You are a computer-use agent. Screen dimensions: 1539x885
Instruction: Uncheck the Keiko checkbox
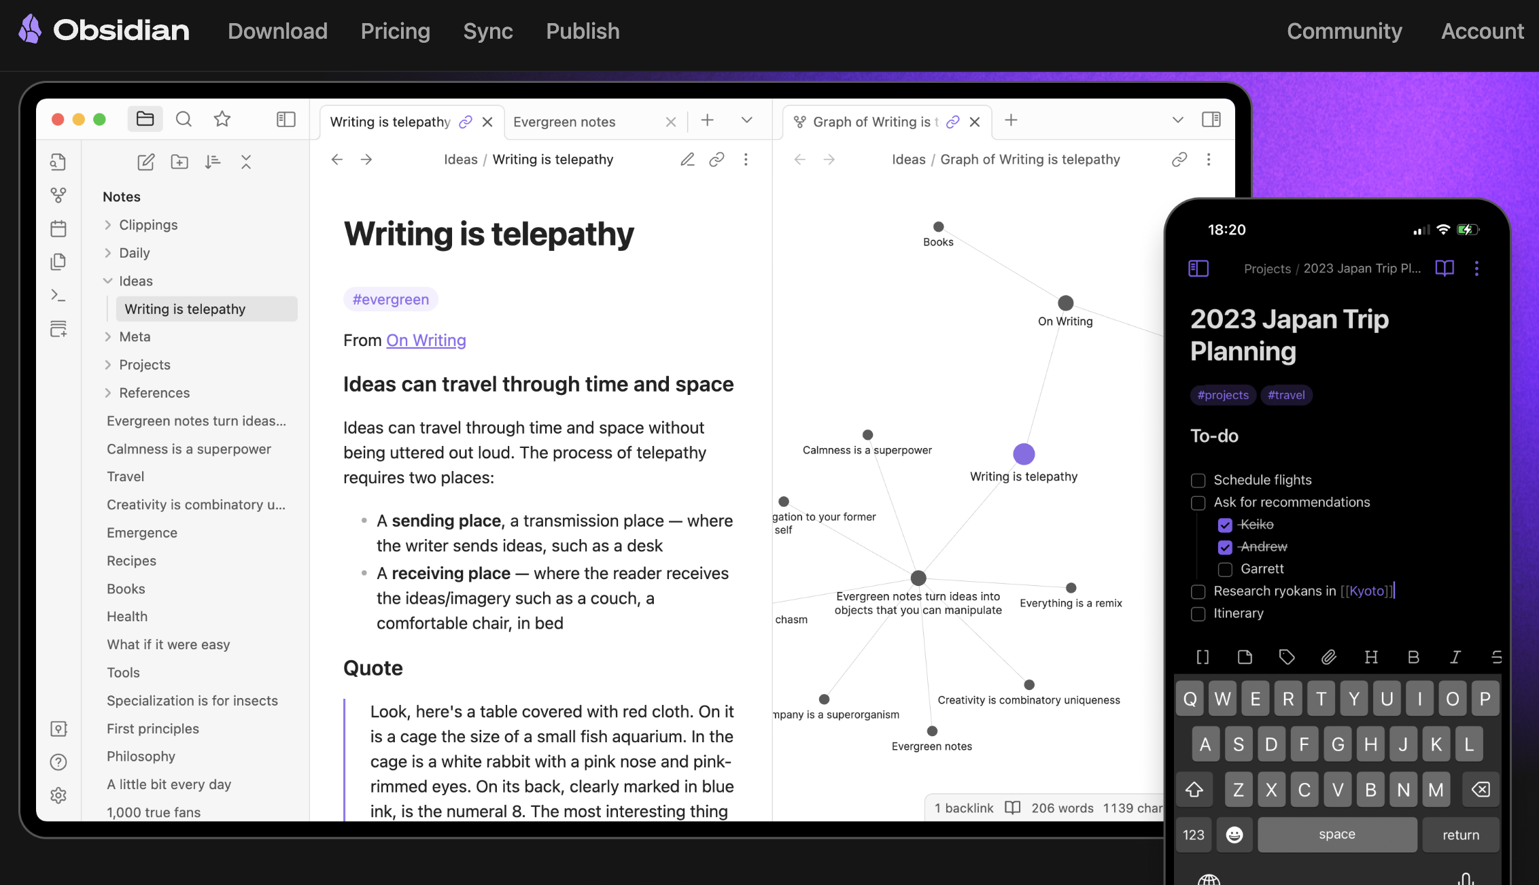(1225, 525)
